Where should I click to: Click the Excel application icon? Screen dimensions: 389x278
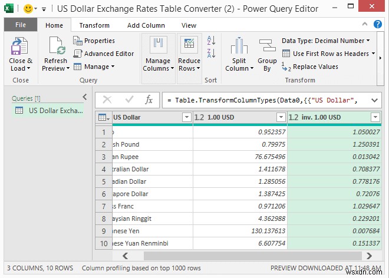9,9
